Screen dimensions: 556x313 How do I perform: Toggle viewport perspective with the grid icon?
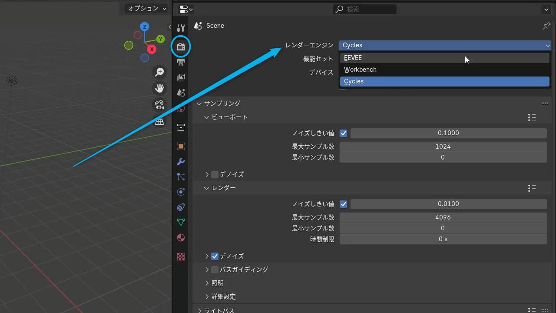point(159,122)
